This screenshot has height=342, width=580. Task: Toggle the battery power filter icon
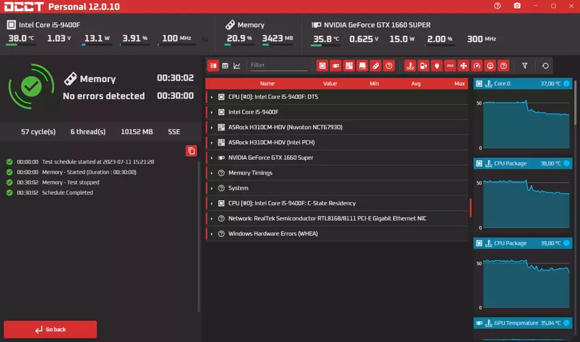(x=424, y=66)
